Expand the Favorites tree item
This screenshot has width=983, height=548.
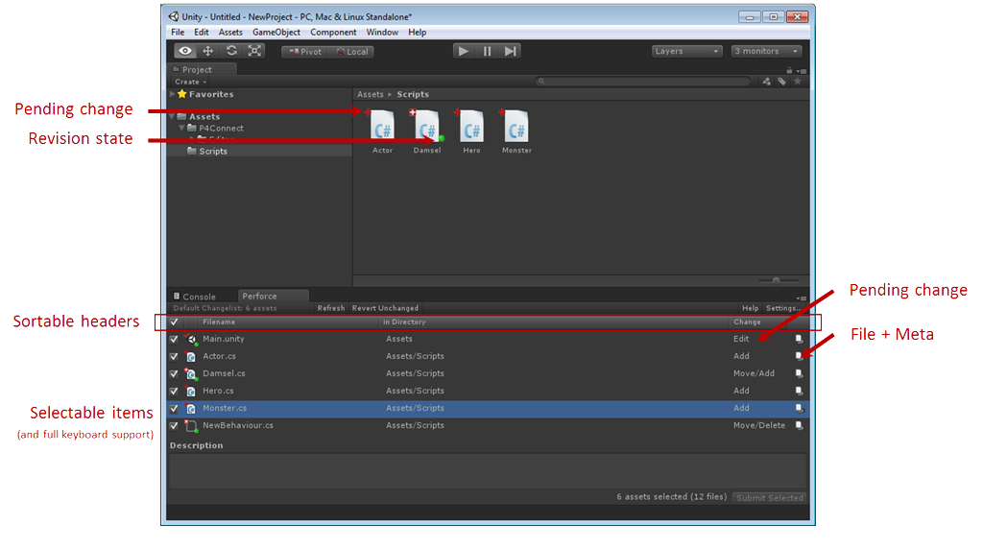click(x=173, y=94)
